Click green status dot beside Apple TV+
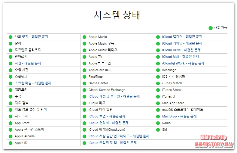This screenshot has height=153, width=237. [x=84, y=57]
